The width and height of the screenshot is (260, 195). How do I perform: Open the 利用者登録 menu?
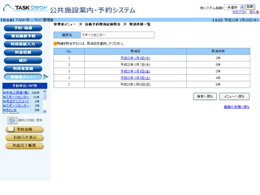pos(23,69)
